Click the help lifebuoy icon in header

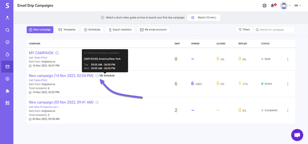coord(264,6)
